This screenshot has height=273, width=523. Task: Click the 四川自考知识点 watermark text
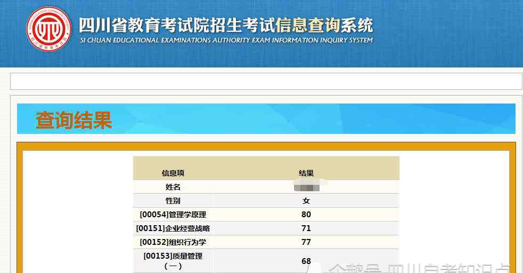447,268
